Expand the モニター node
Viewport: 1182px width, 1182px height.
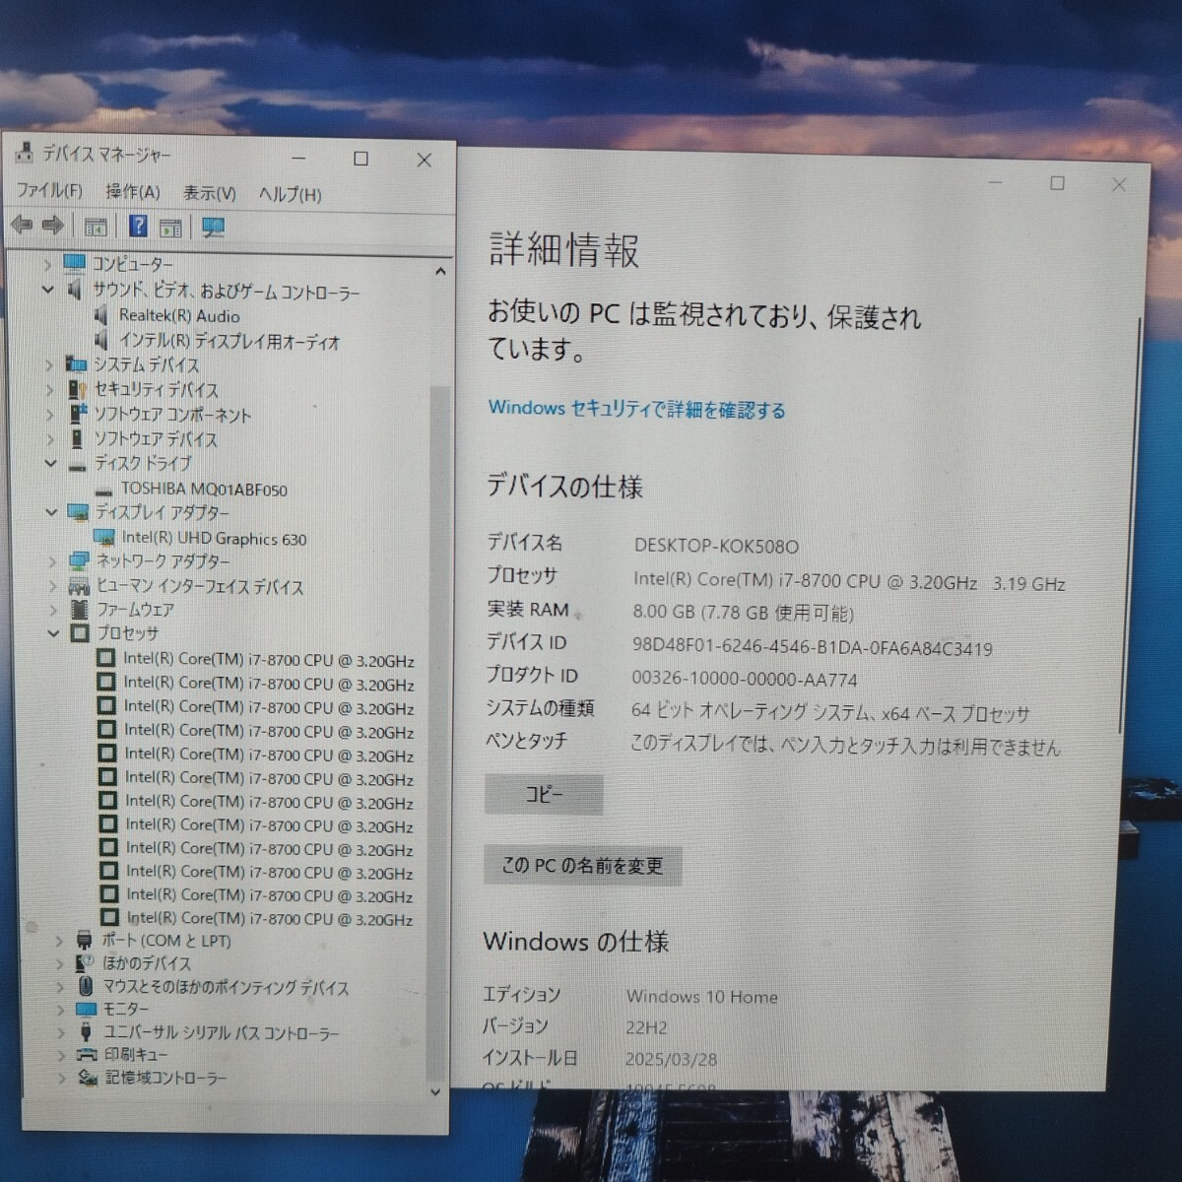point(60,1010)
